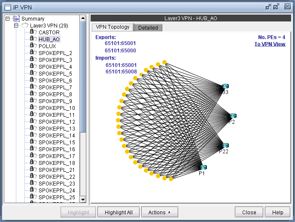Click the Close button

249,212
